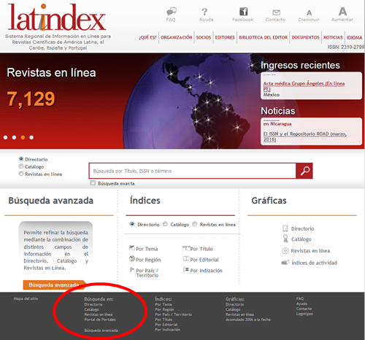Click the latindex logo
Screen dimensions: 365x340
coord(57,18)
